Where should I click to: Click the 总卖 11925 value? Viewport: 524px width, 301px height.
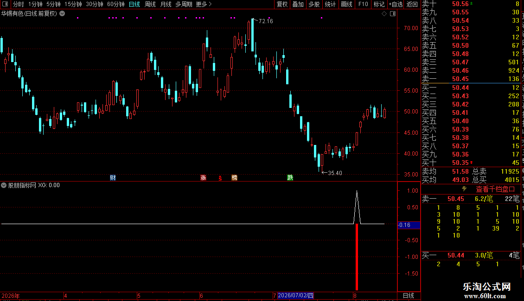pos(510,171)
